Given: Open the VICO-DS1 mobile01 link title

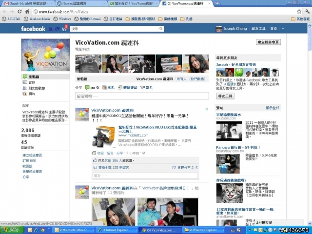Looking at the screenshot, I should coord(157,129).
